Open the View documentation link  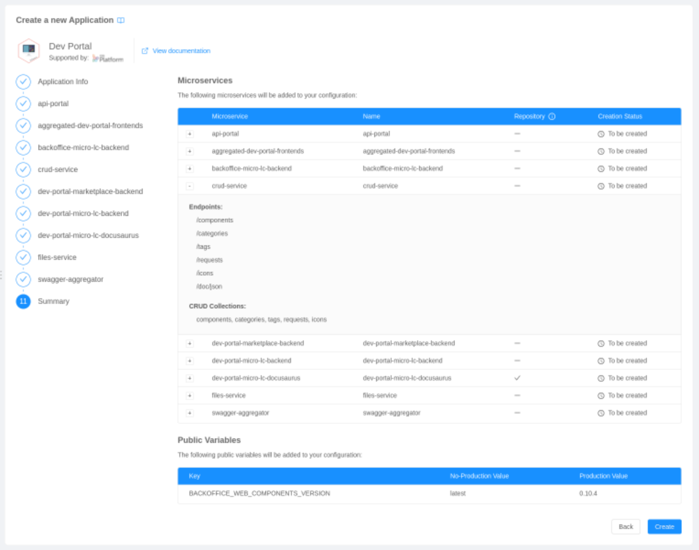click(x=181, y=51)
